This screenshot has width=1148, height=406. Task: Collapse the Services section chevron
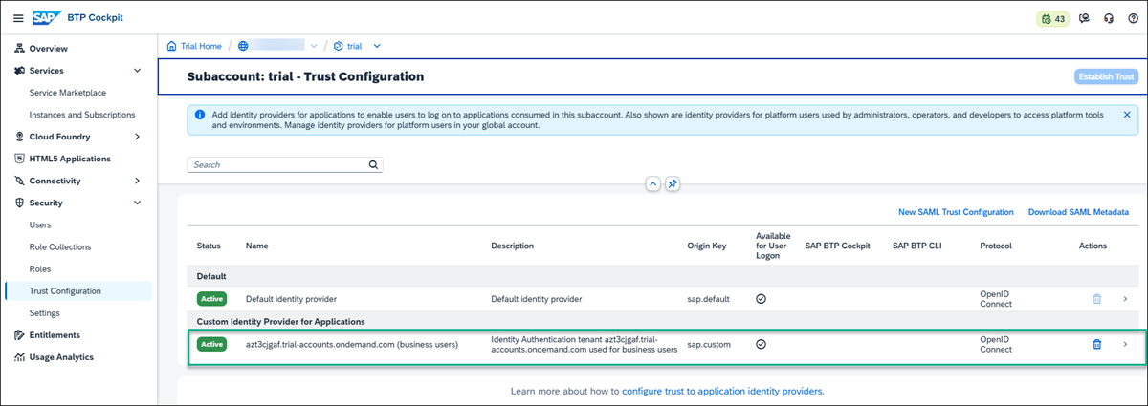[137, 70]
